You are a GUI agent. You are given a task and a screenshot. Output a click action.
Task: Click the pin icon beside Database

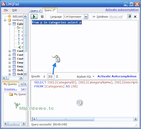[130, 16]
